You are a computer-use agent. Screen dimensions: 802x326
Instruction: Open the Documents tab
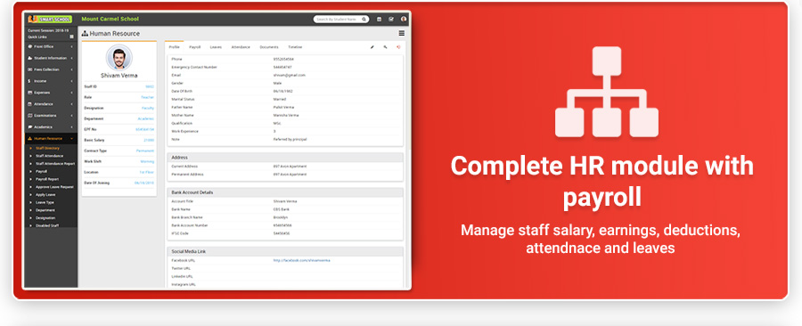tap(269, 47)
